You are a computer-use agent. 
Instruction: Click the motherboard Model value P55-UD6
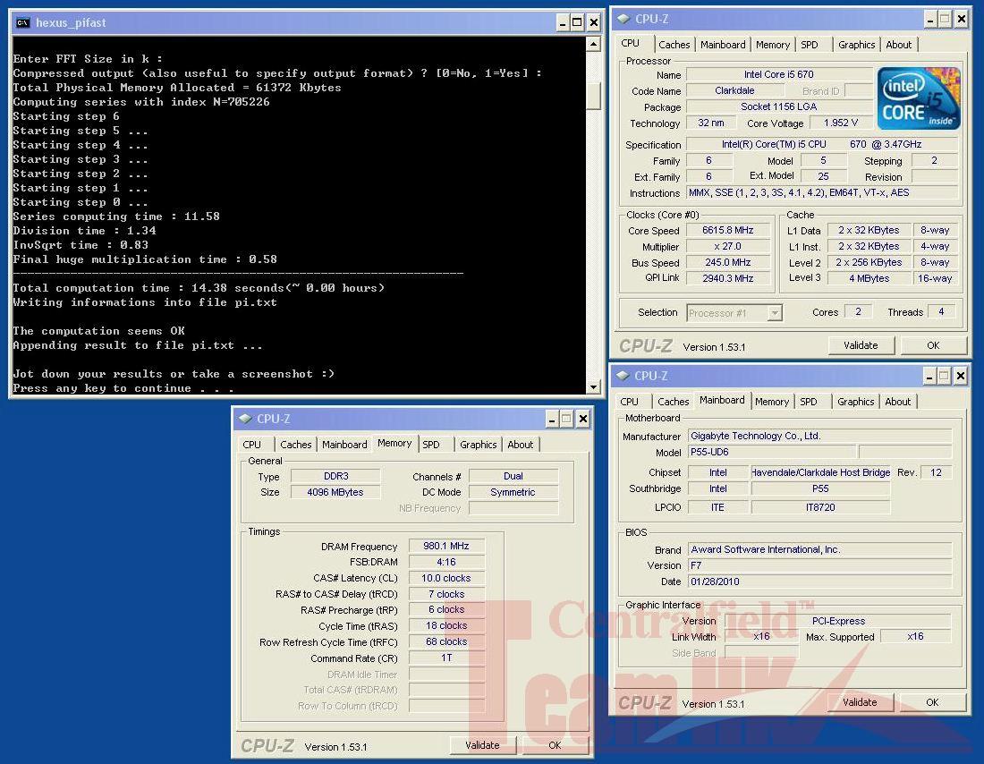(772, 452)
